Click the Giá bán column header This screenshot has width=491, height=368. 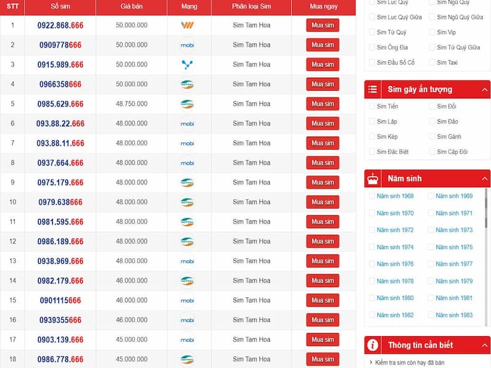(131, 6)
